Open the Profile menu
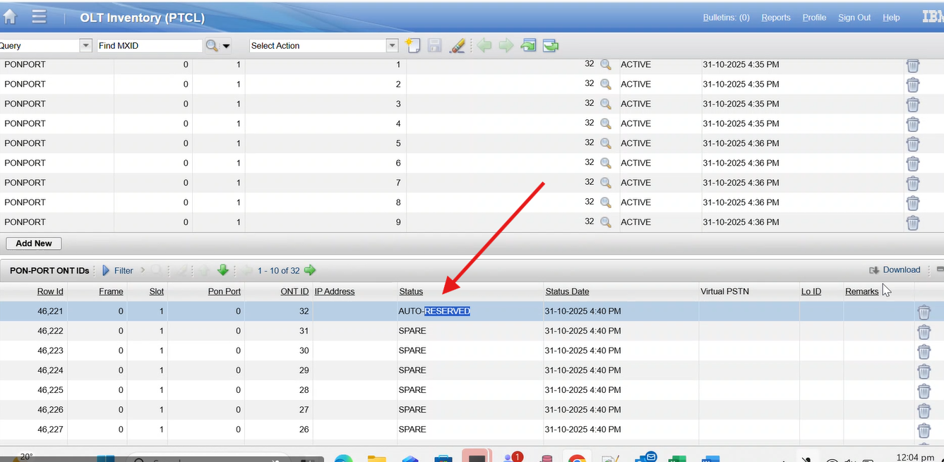The image size is (944, 462). tap(814, 18)
